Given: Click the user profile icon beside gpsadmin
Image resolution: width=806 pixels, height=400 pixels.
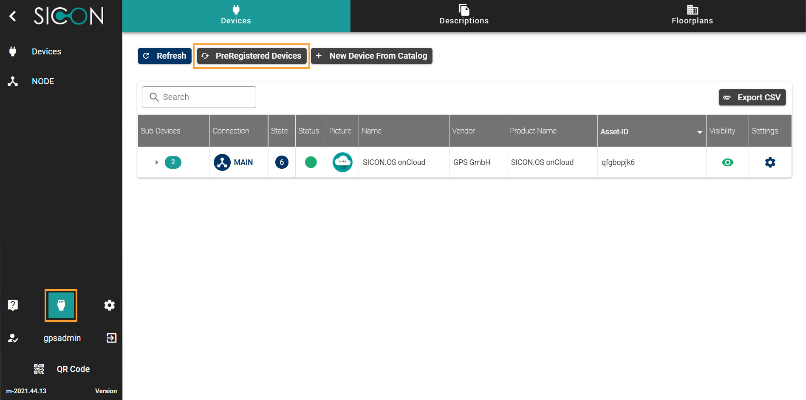Looking at the screenshot, I should click(13, 338).
